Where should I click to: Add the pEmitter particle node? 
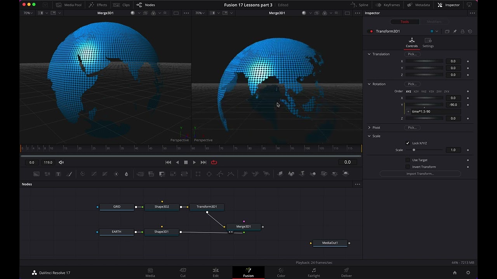[x=245, y=174]
